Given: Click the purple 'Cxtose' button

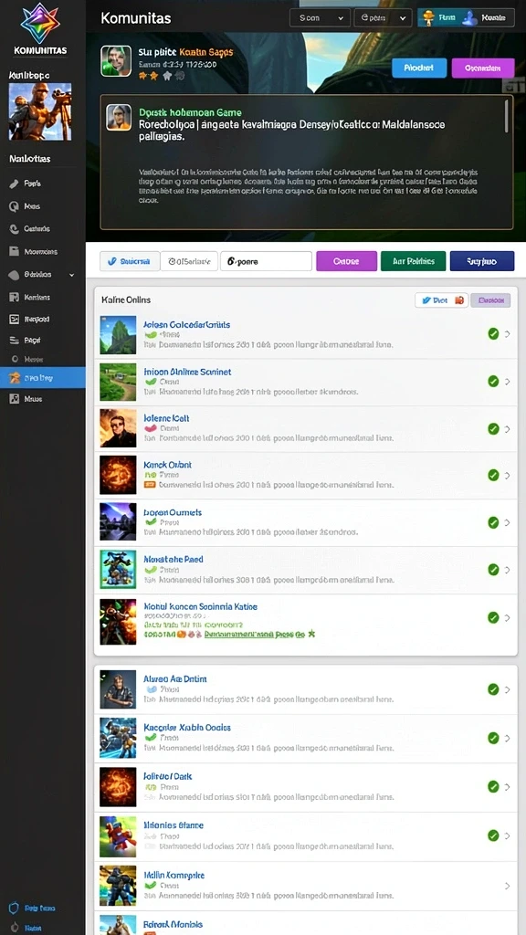Looking at the screenshot, I should 346,261.
